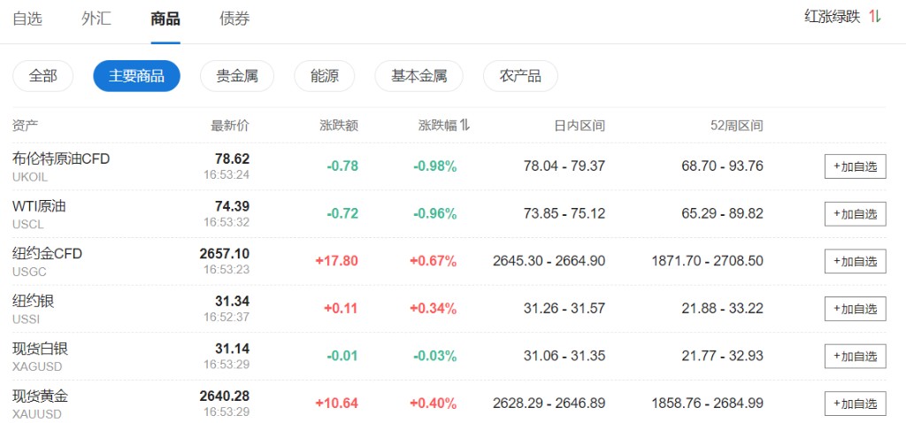Show 基本金属 commodities
Viewport: 906px width, 423px height.
pyautogui.click(x=419, y=76)
